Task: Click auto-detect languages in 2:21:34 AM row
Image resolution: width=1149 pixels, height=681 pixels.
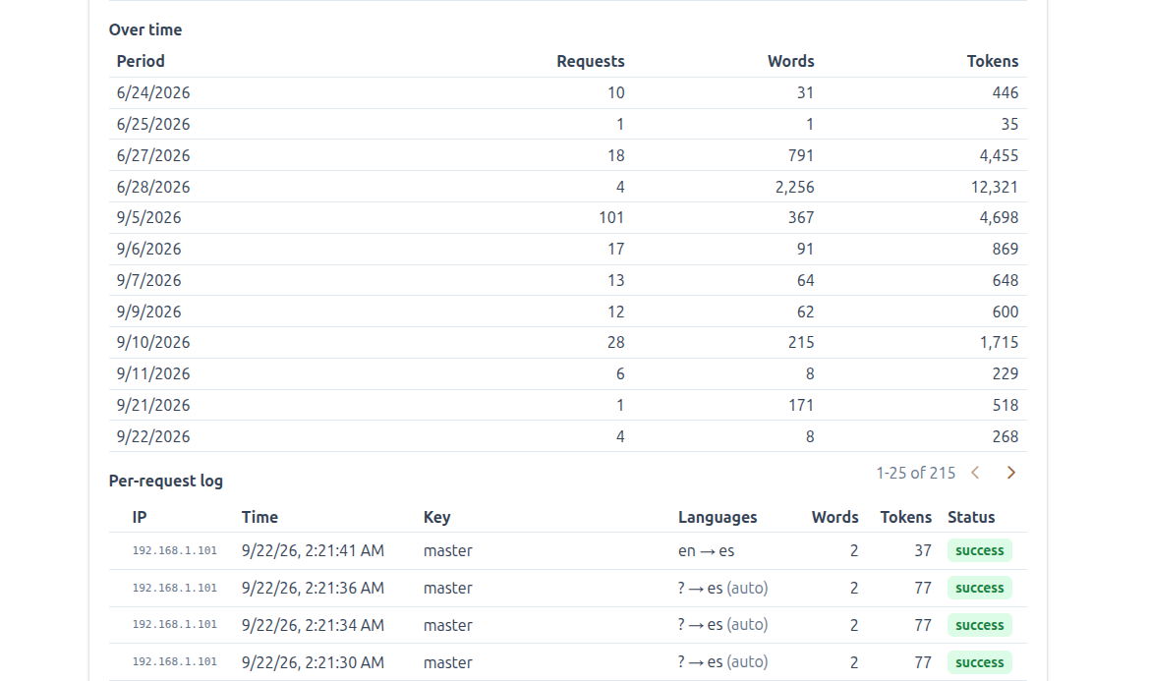Action: click(x=722, y=625)
